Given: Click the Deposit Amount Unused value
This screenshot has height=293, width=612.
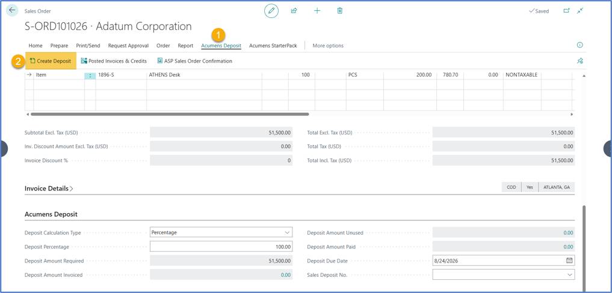Looking at the screenshot, I should coord(568,232).
